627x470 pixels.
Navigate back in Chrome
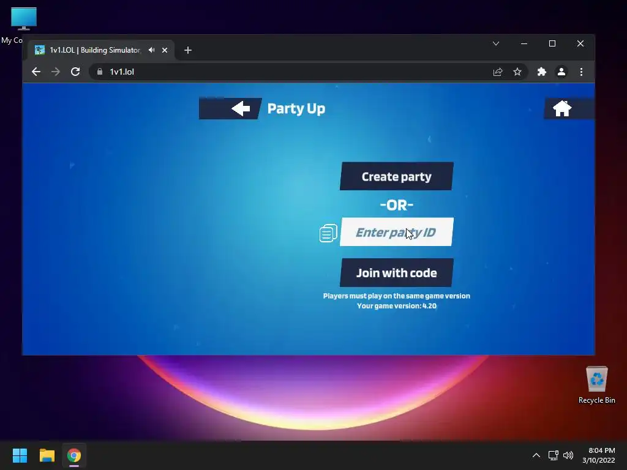[x=36, y=72]
